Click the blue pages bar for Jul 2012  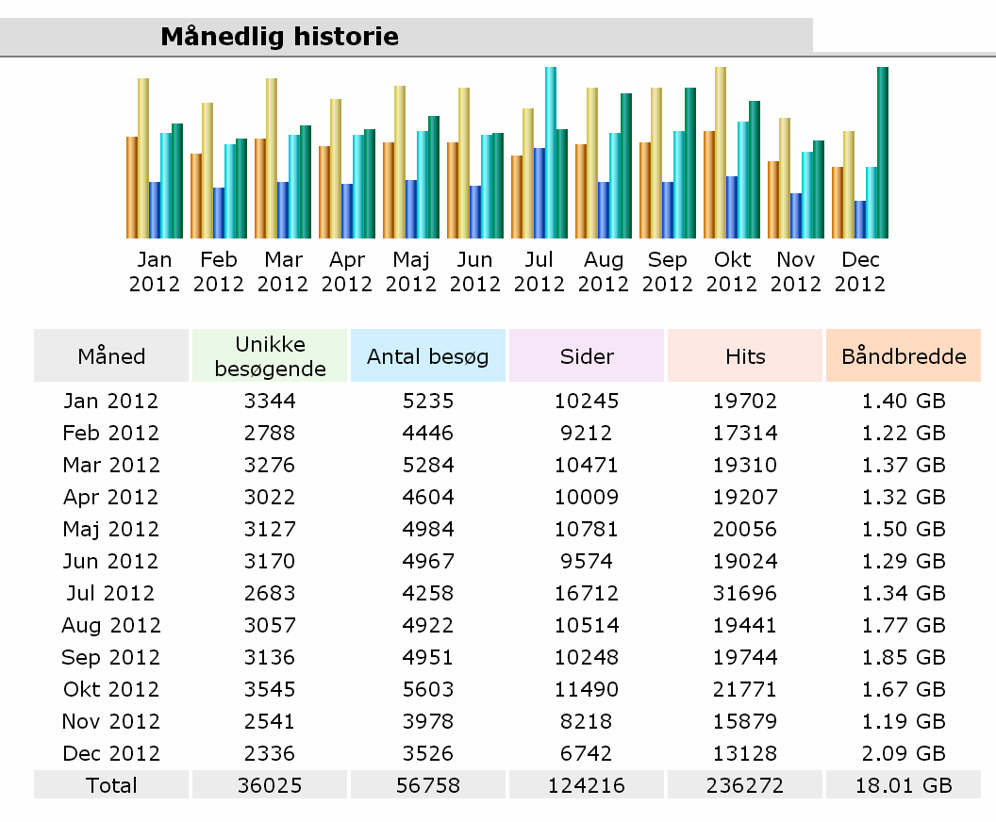(539, 193)
